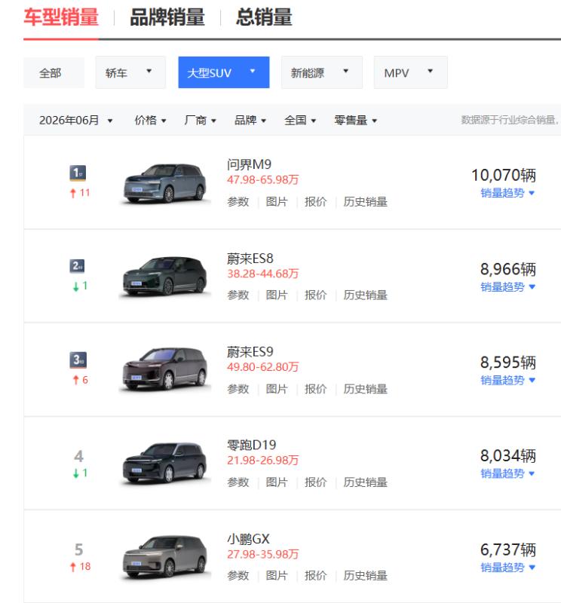This screenshot has width=561, height=603.
Task: Open 报价 for 小鹏GX
Action: 315,576
